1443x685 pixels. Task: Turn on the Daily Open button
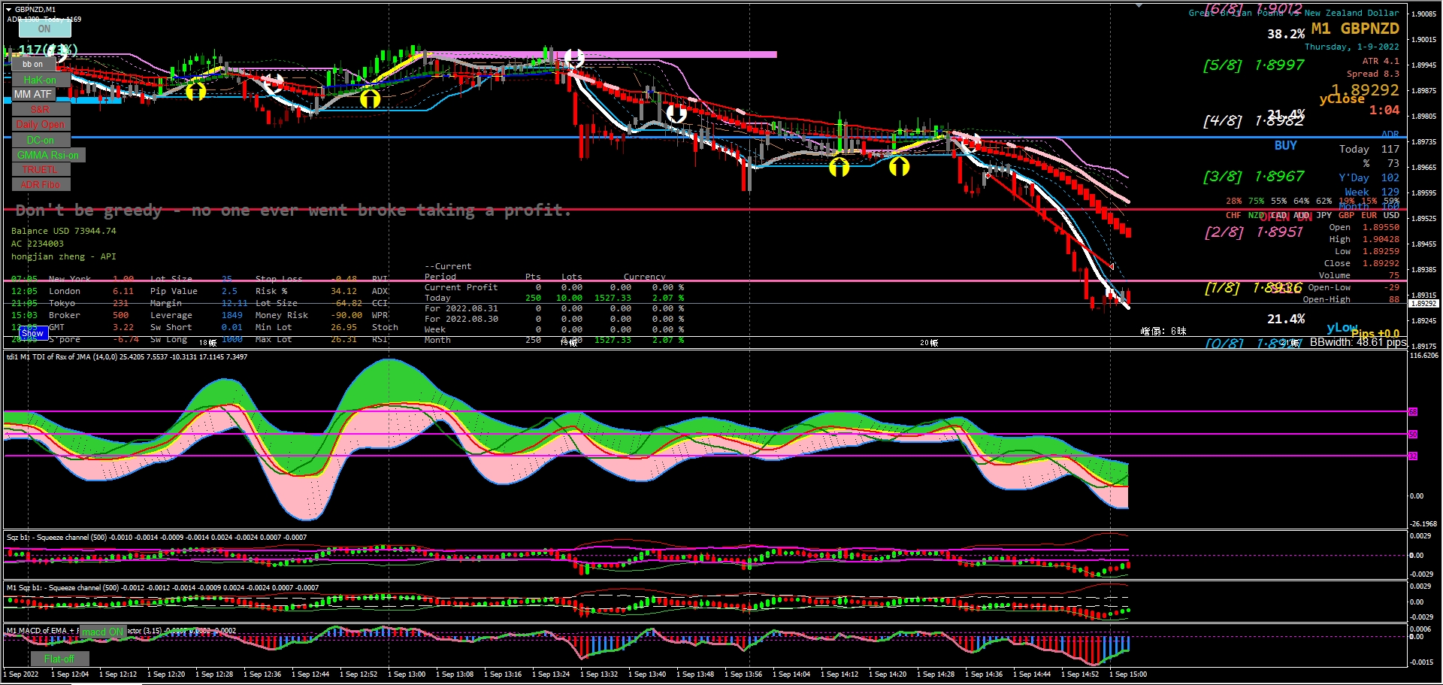pos(41,125)
